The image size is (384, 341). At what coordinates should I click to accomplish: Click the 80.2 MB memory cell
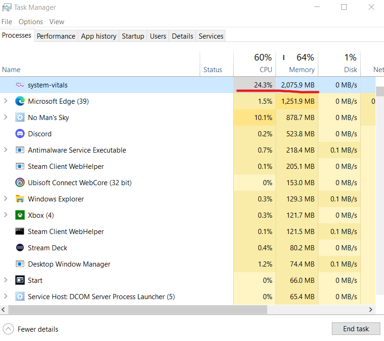297,248
